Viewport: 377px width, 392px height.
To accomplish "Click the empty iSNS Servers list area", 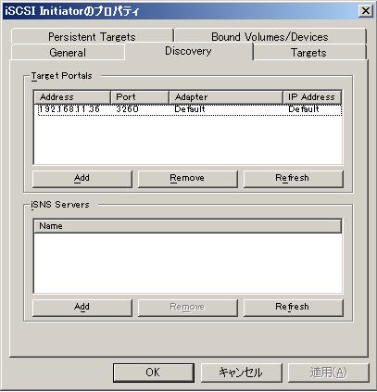I will (187, 262).
